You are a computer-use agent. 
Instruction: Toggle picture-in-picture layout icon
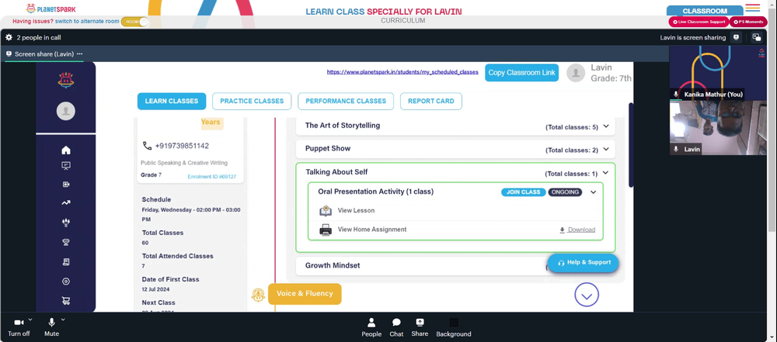tap(756, 37)
